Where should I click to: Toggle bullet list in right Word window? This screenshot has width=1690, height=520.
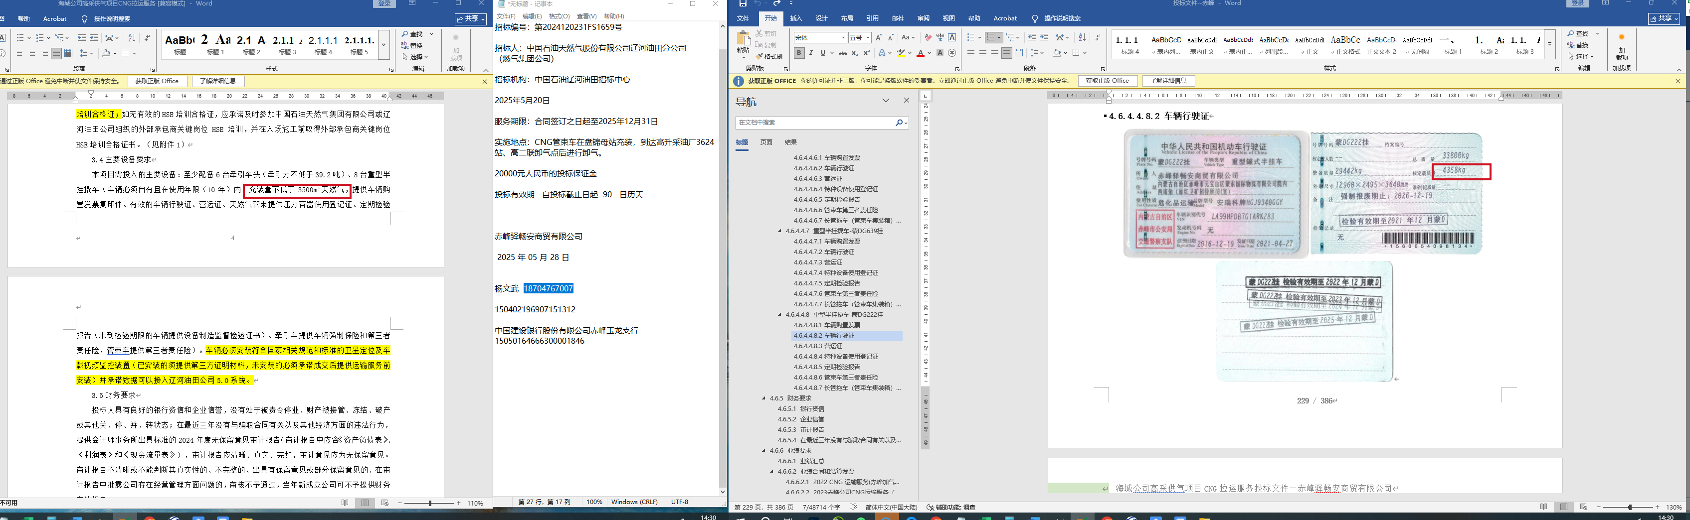[x=971, y=37]
